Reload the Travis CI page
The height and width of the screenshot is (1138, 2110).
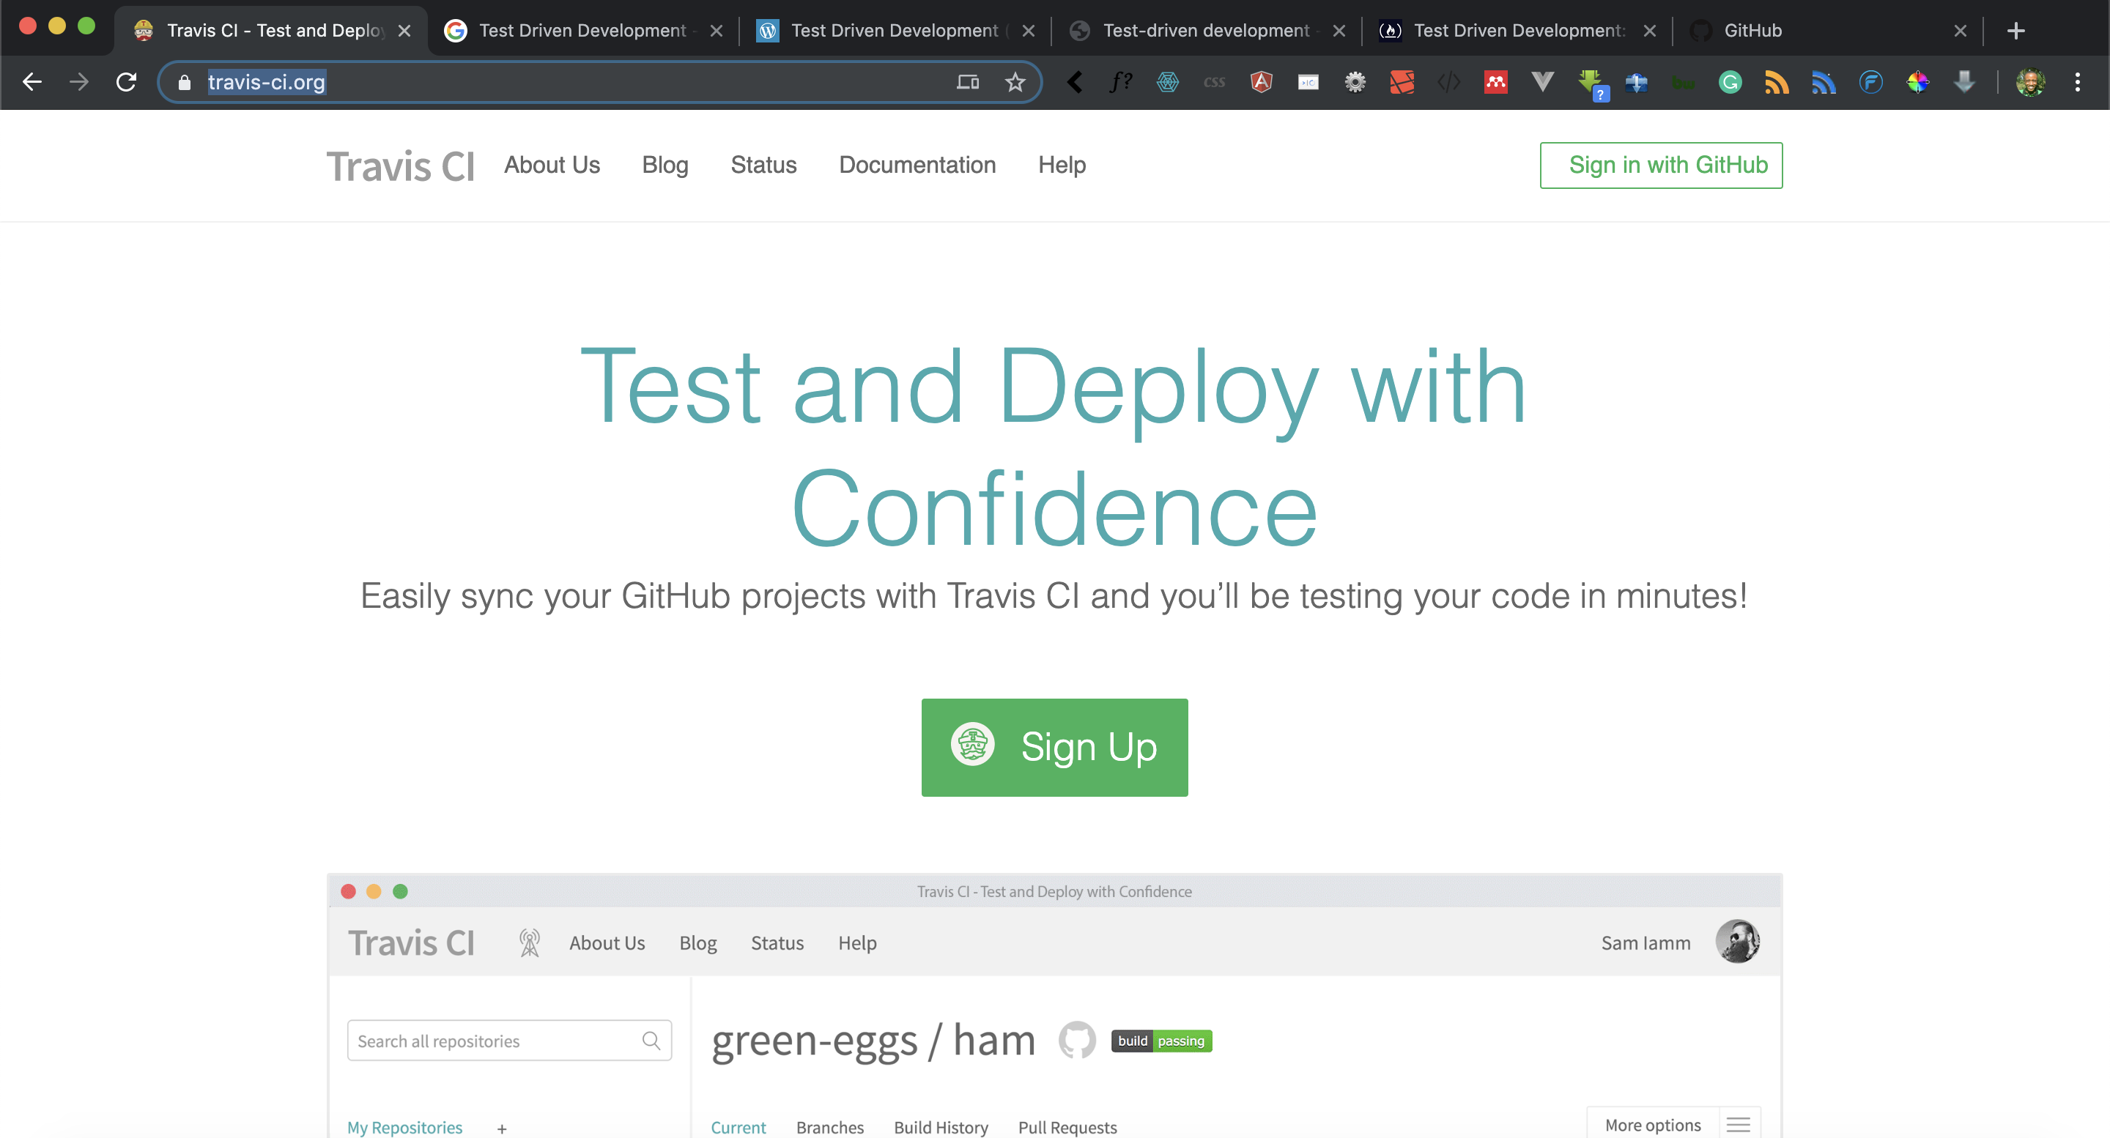pos(126,82)
